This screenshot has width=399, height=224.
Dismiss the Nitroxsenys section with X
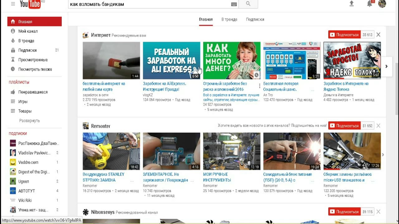(x=378, y=212)
